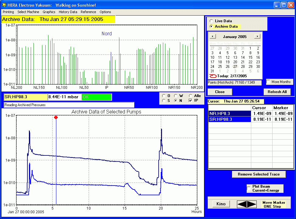Click the SR:HP08.3 pump name field
This screenshot has height=219, width=296.
click(x=26, y=97)
